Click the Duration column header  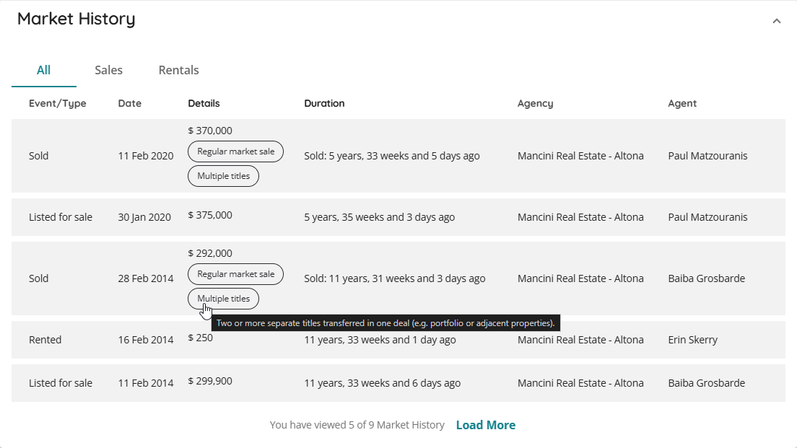coord(324,103)
